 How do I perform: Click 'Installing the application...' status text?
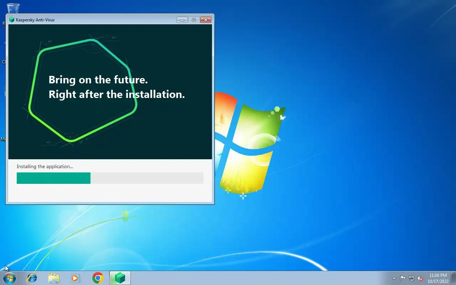pyautogui.click(x=45, y=166)
